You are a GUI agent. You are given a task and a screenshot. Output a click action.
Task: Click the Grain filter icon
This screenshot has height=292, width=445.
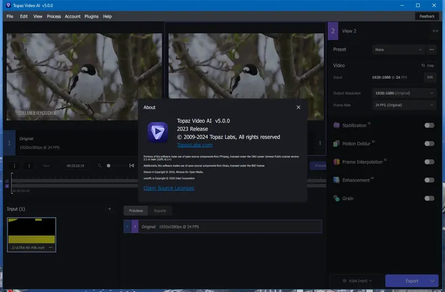[x=337, y=198]
